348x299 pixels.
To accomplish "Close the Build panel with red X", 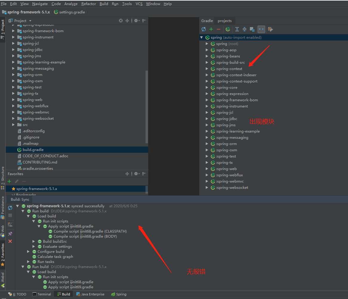I will pyautogui.click(x=10, y=241).
